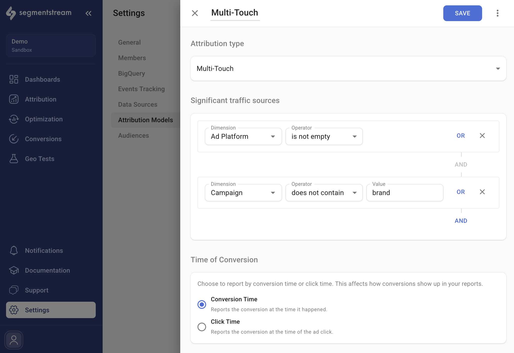Screen dimensions: 514x353
Task: Click the Value field containing brand
Action: click(405, 193)
